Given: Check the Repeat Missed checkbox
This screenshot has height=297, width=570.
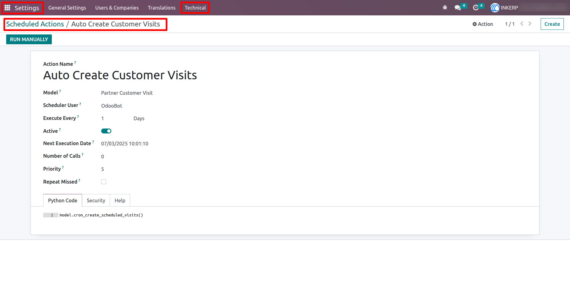Looking at the screenshot, I should coord(104,182).
